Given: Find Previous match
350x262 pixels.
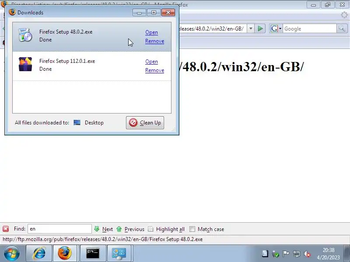Looking at the screenshot, I should (x=130, y=229).
